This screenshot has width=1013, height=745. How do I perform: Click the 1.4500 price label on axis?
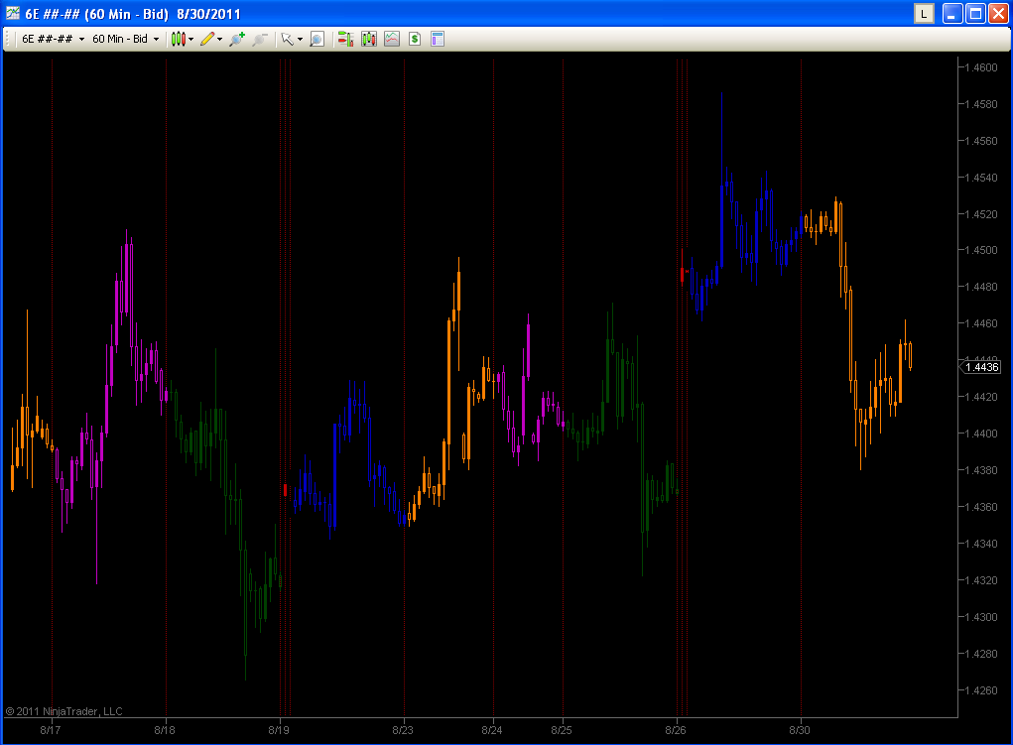tap(981, 250)
